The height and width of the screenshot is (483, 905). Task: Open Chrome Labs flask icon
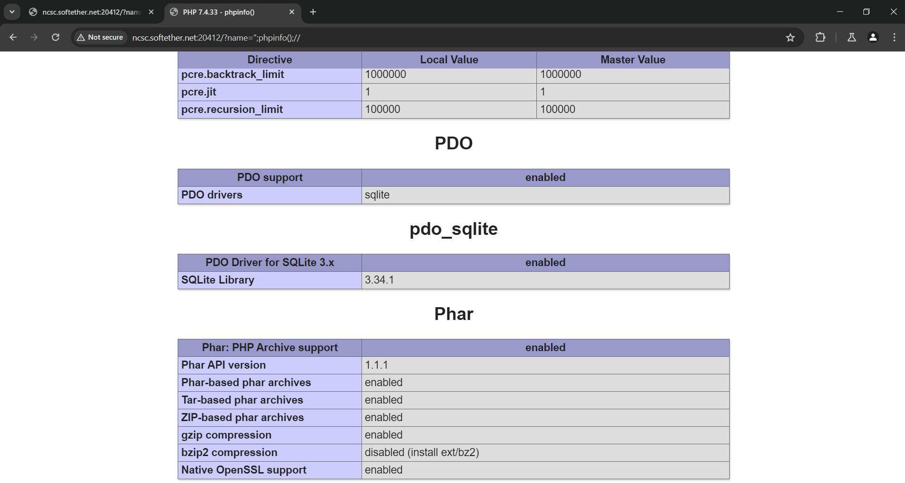(852, 37)
